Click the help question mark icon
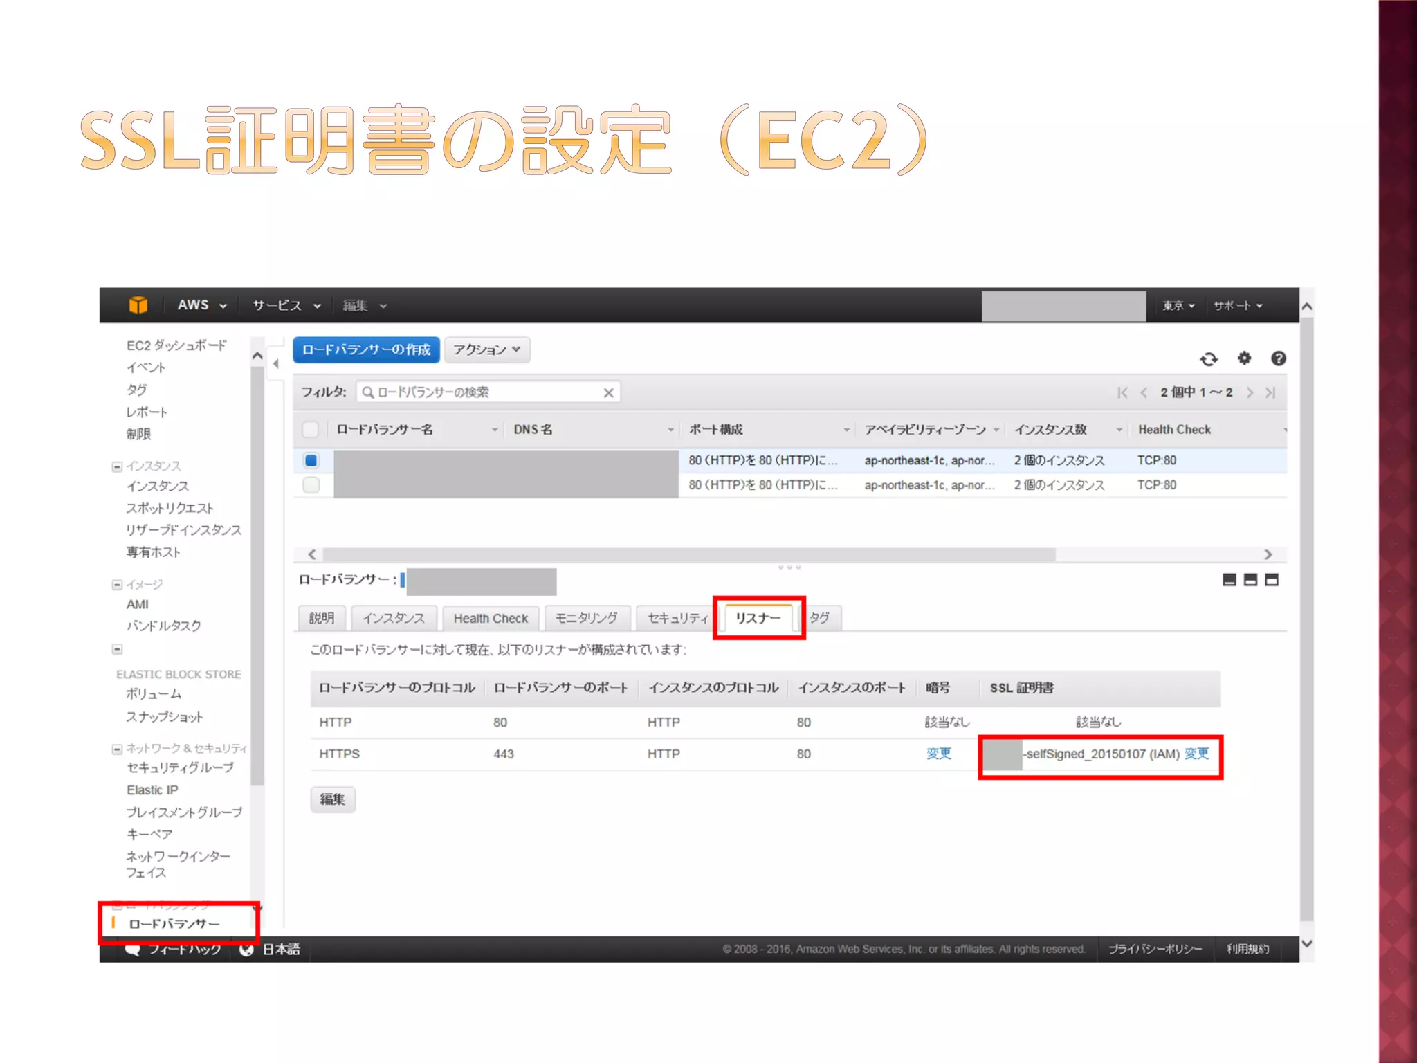Image resolution: width=1417 pixels, height=1063 pixels. pos(1278,358)
